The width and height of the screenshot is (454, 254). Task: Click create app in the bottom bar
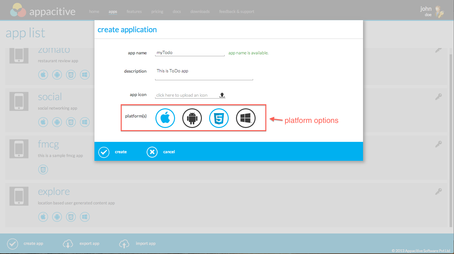coord(33,244)
